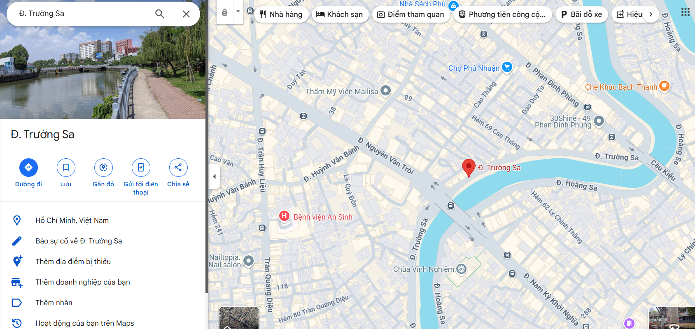
Task: Collapse the side panel arrow
Action: [214, 176]
